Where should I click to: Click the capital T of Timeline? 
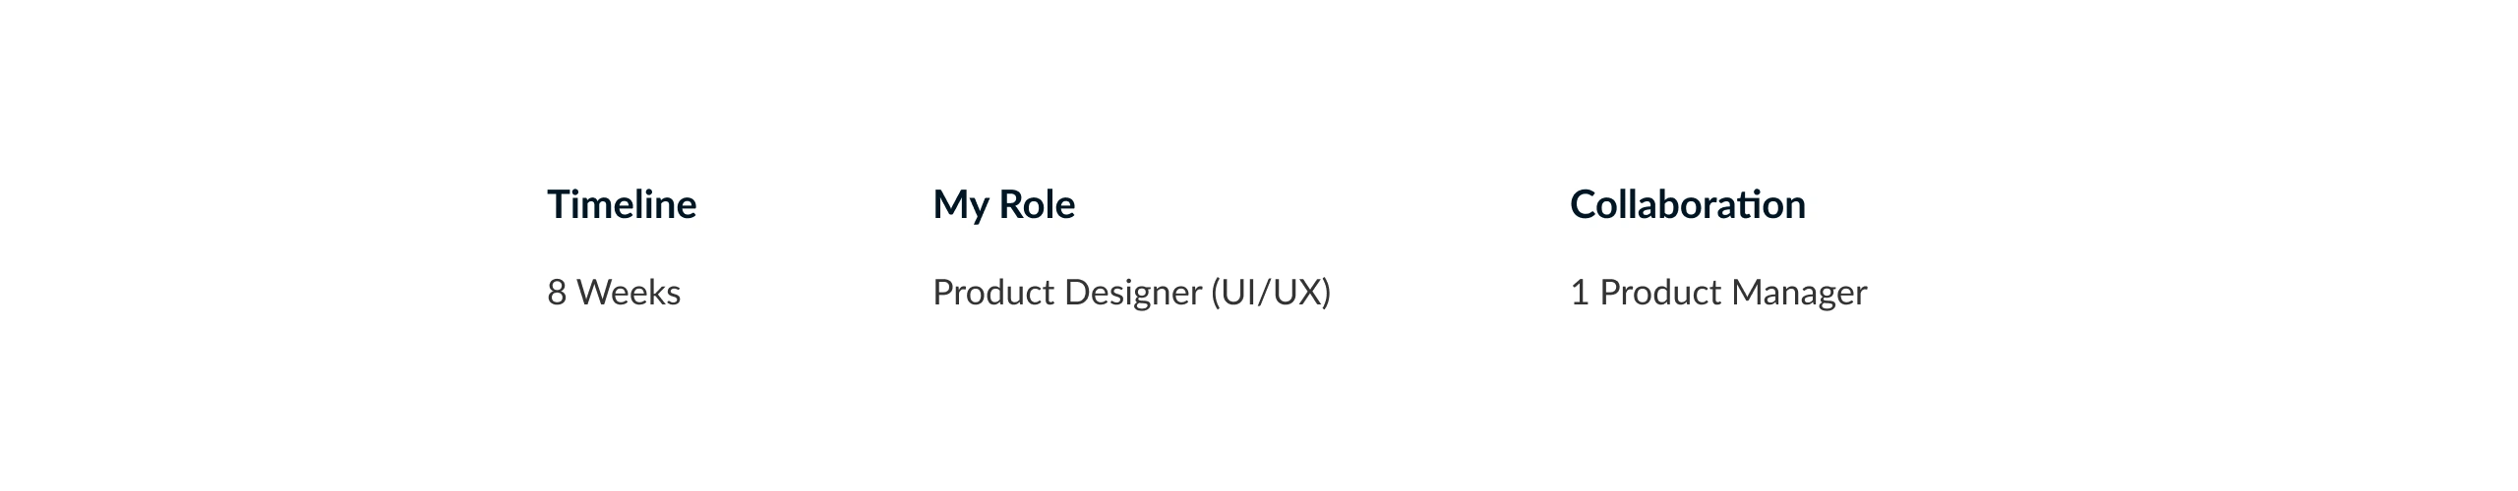(558, 204)
